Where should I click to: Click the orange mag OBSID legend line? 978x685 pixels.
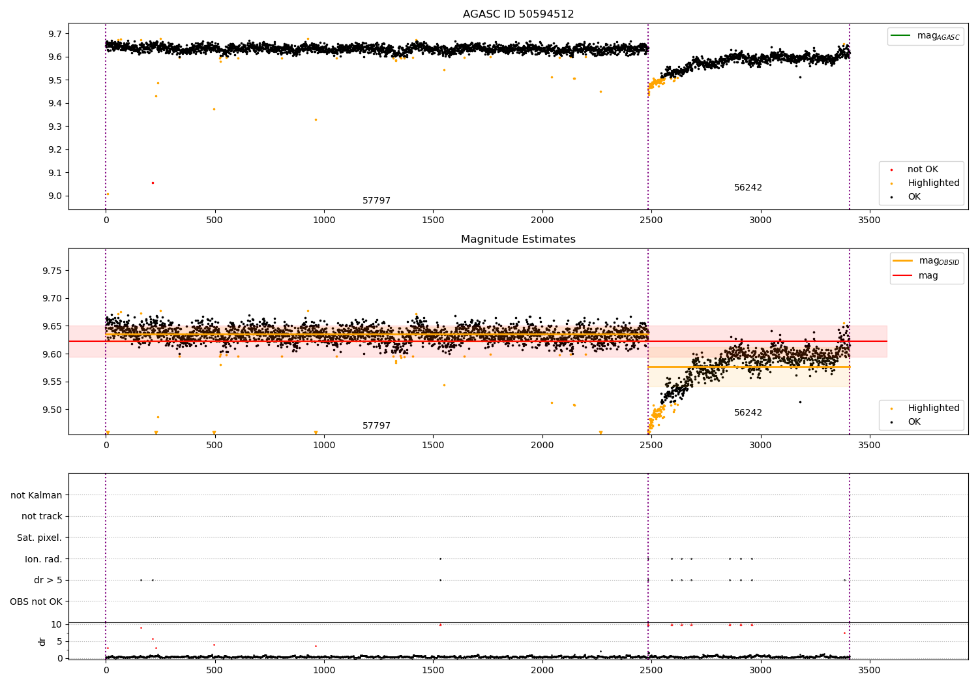[x=903, y=261]
